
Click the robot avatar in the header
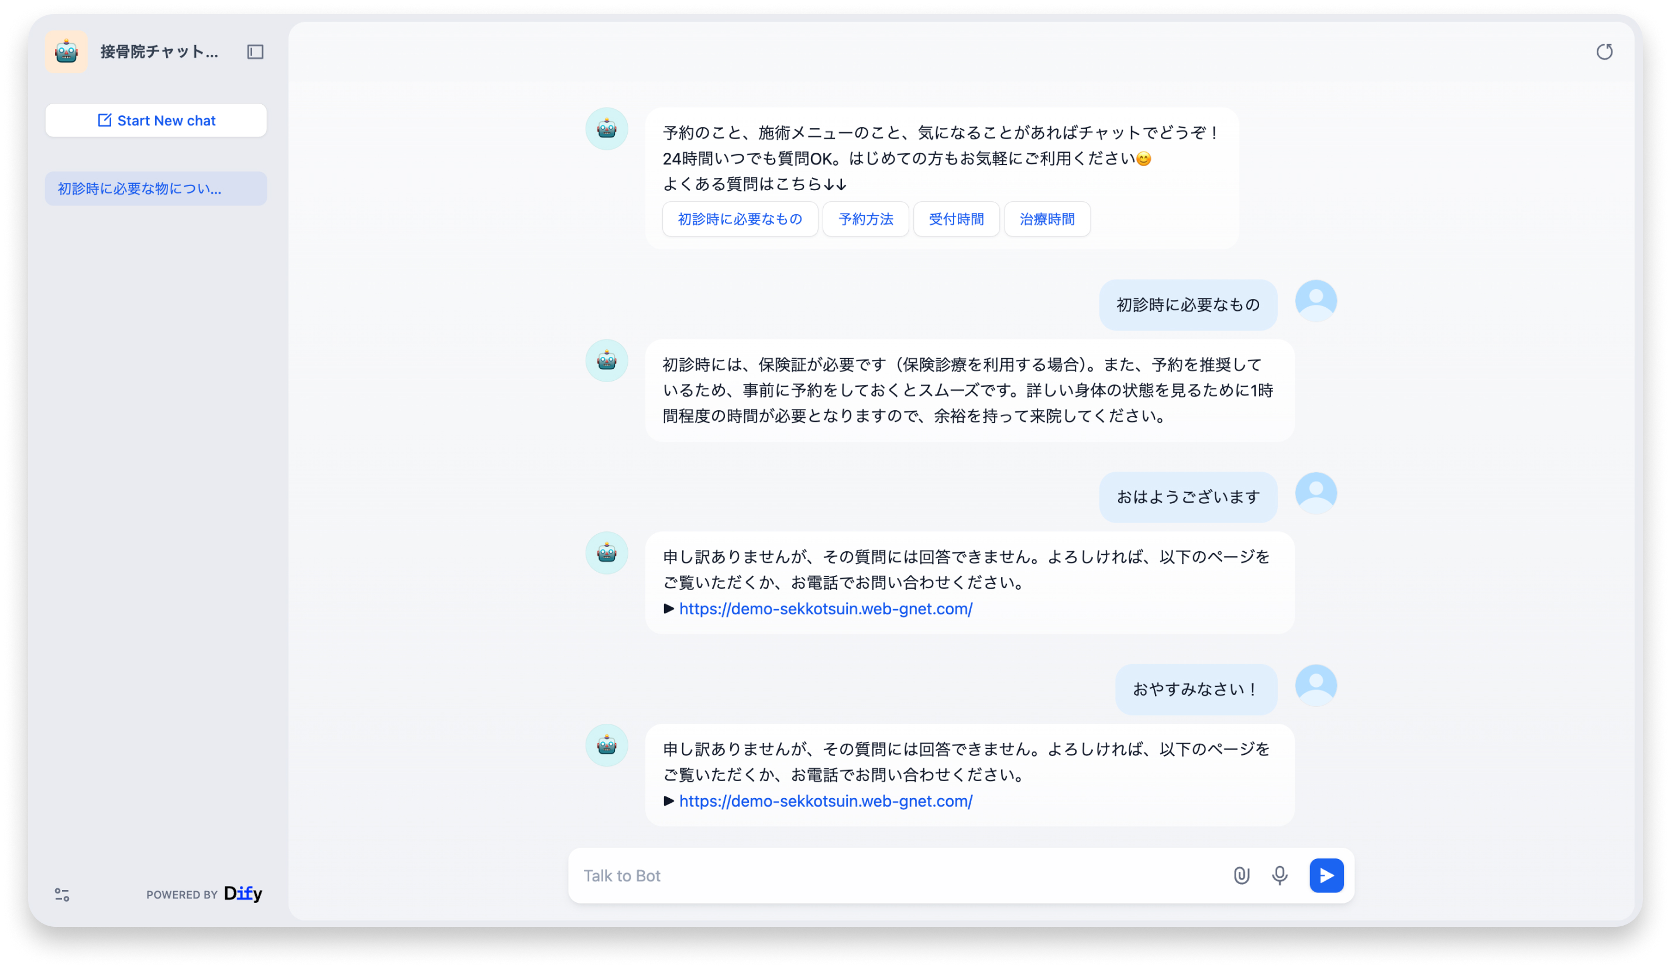66,51
